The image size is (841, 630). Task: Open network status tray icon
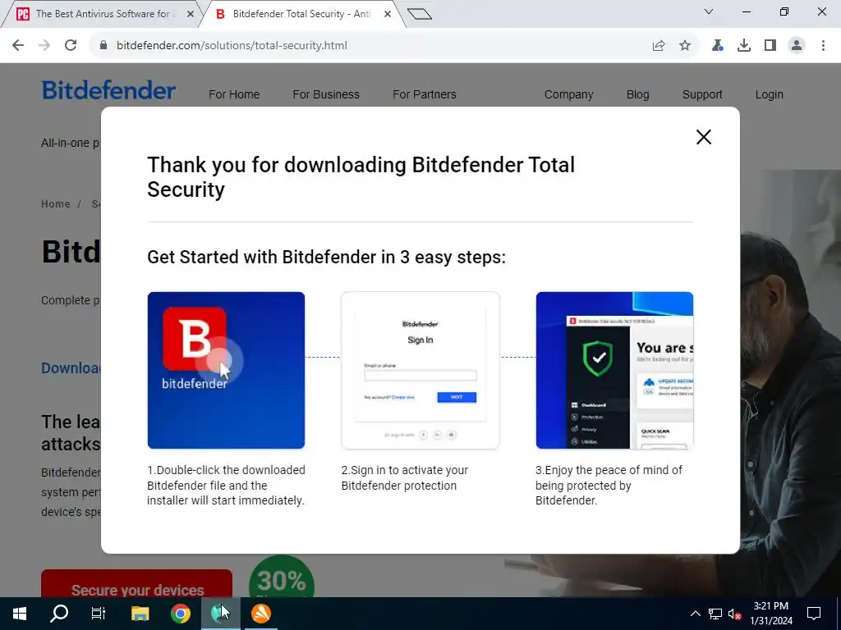tap(715, 614)
